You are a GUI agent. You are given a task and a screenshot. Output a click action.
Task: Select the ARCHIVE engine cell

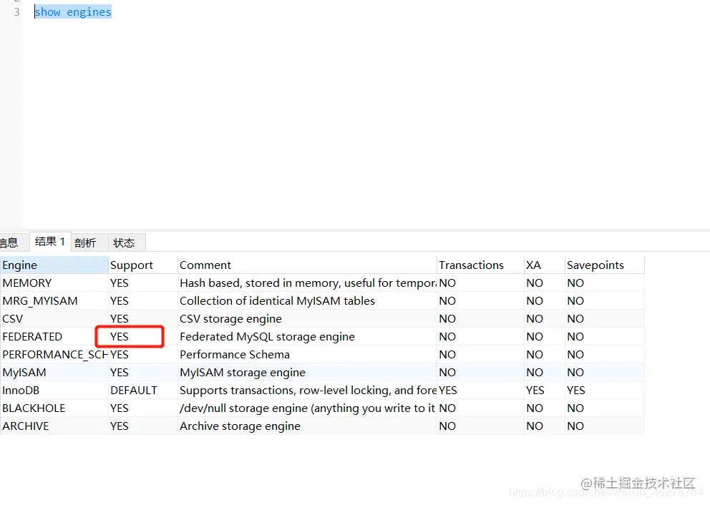click(x=54, y=426)
